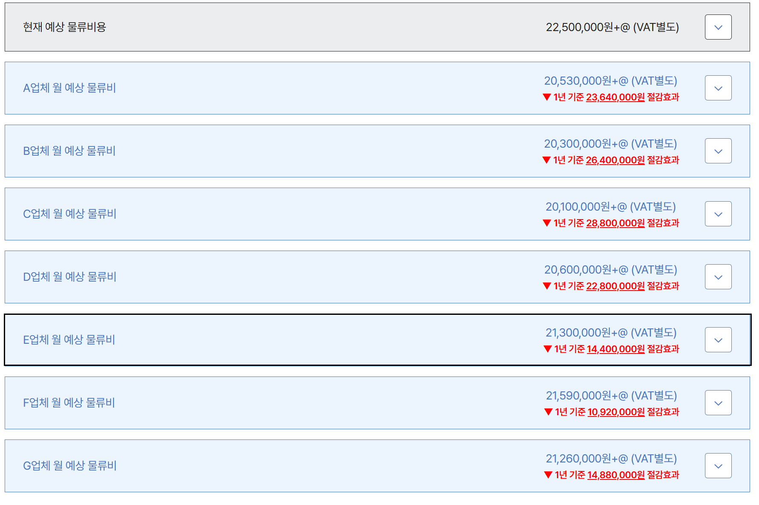Select the 14,880,000원 savings link

pyautogui.click(x=616, y=475)
